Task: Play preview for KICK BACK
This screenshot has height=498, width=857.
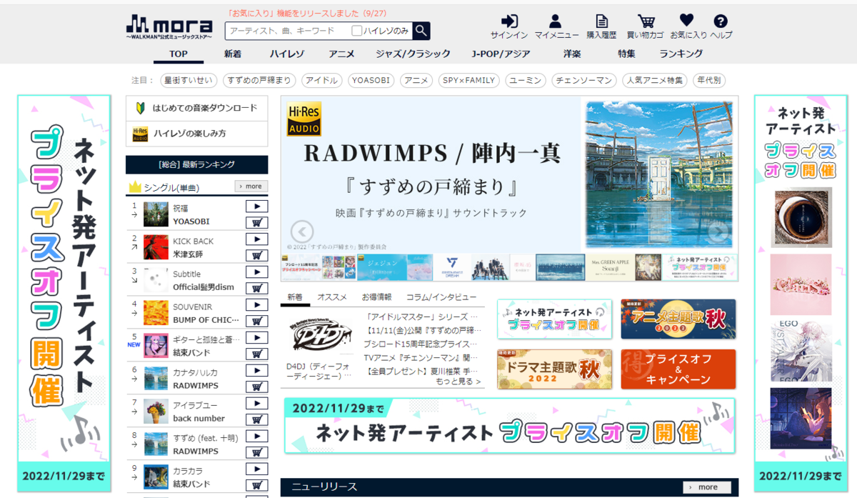Action: click(256, 239)
